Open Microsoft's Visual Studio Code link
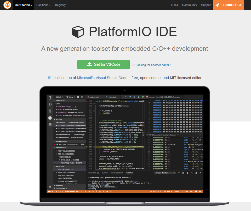 102,78
